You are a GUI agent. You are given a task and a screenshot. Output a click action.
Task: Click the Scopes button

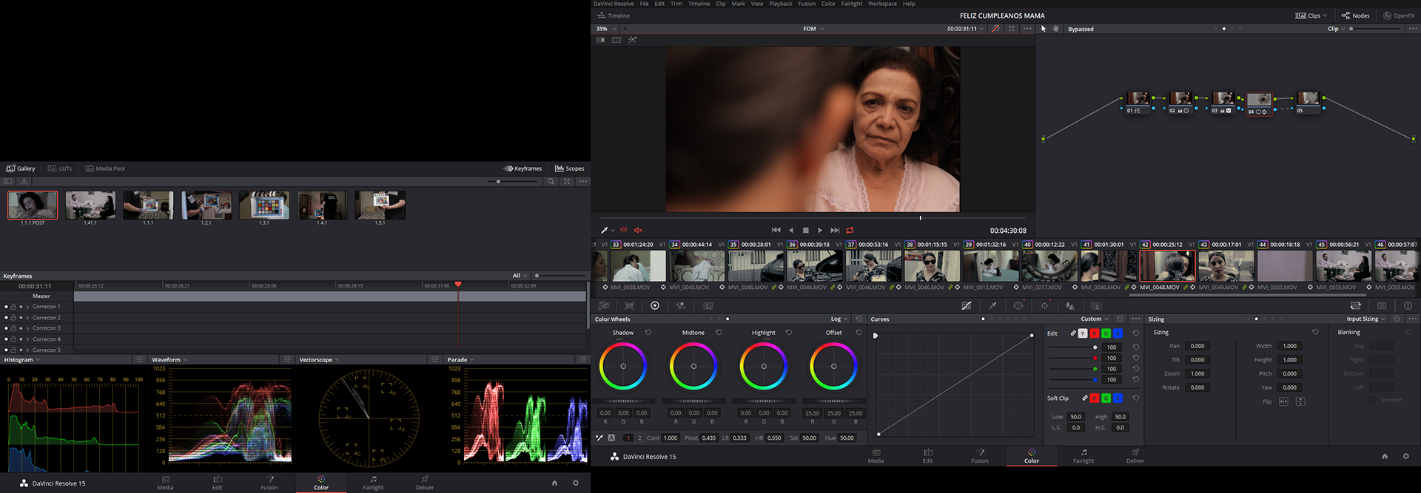[x=569, y=169]
